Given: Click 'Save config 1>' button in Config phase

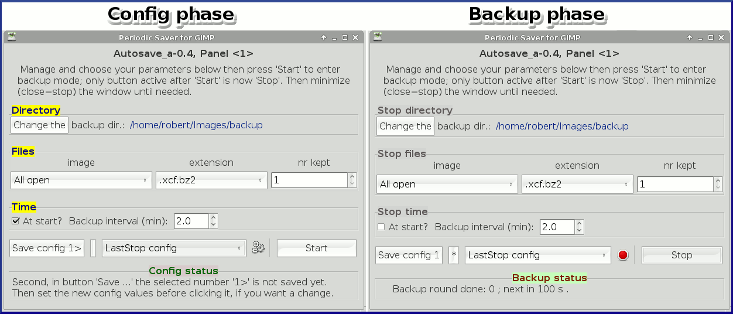Looking at the screenshot, I should 47,248.
